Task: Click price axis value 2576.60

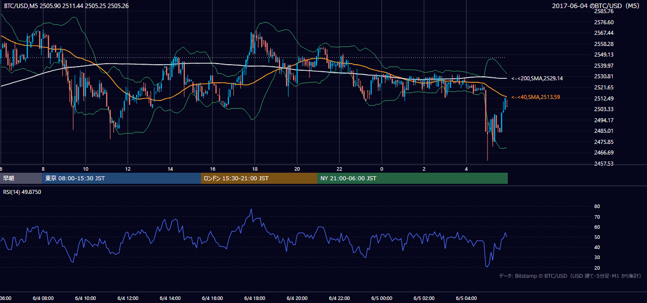Action: coord(604,22)
